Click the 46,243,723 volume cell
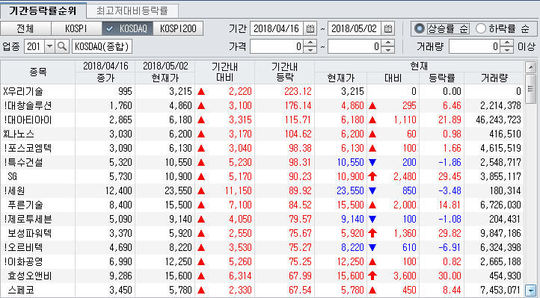Screen dimensions: 540x298 click(x=498, y=120)
